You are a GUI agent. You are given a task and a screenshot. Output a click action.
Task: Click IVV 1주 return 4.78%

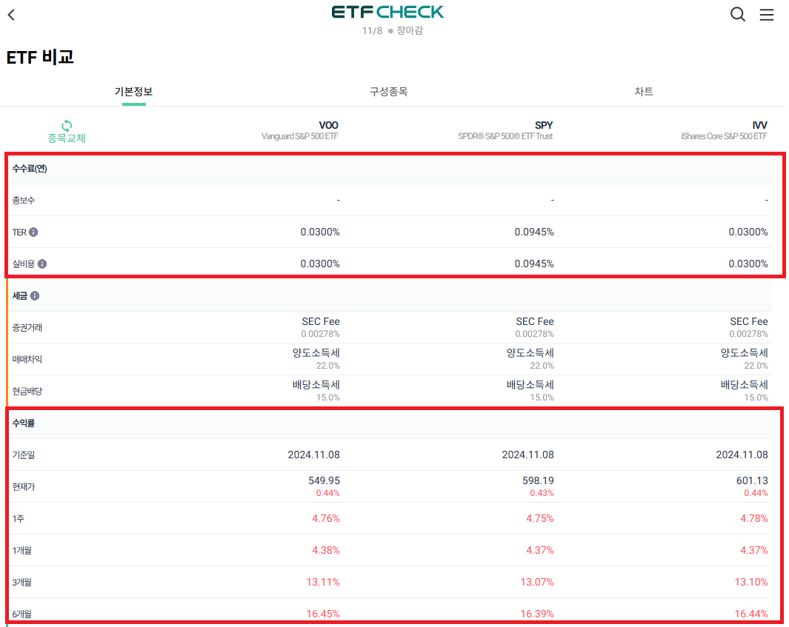(x=753, y=518)
